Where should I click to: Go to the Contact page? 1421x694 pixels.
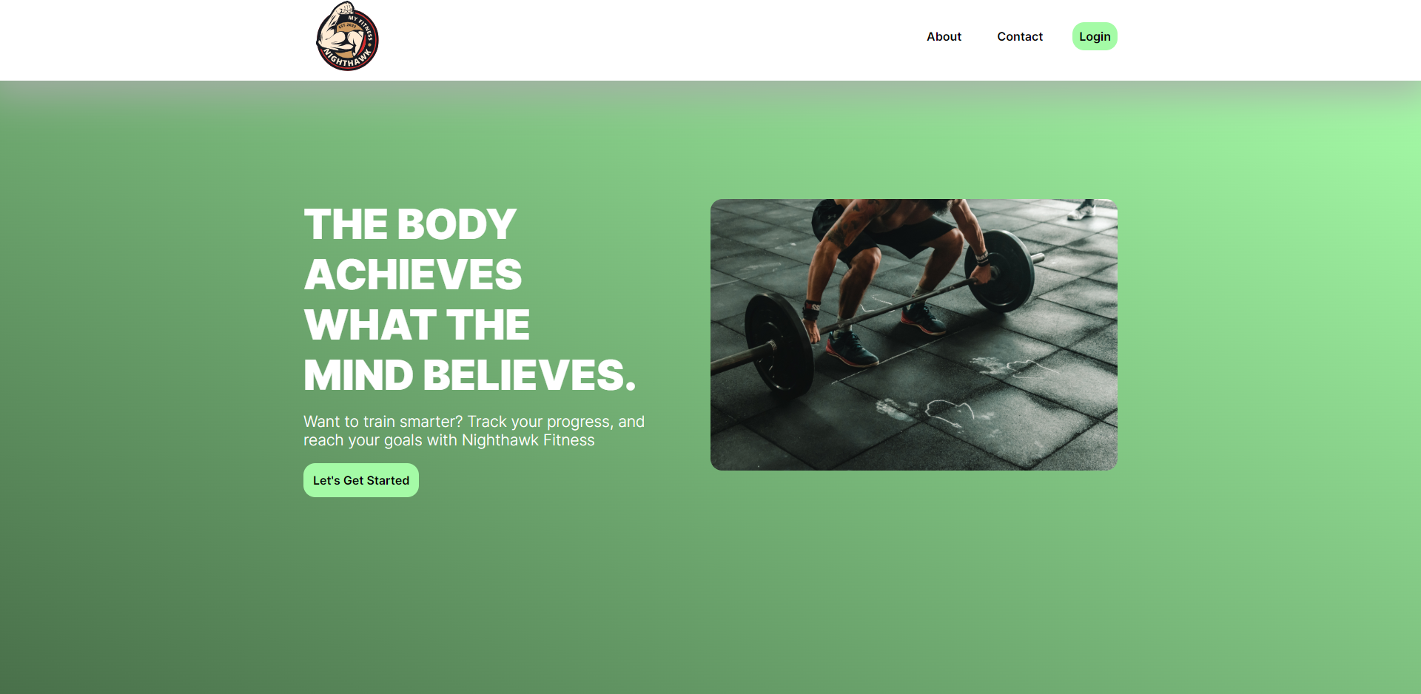(x=1019, y=36)
